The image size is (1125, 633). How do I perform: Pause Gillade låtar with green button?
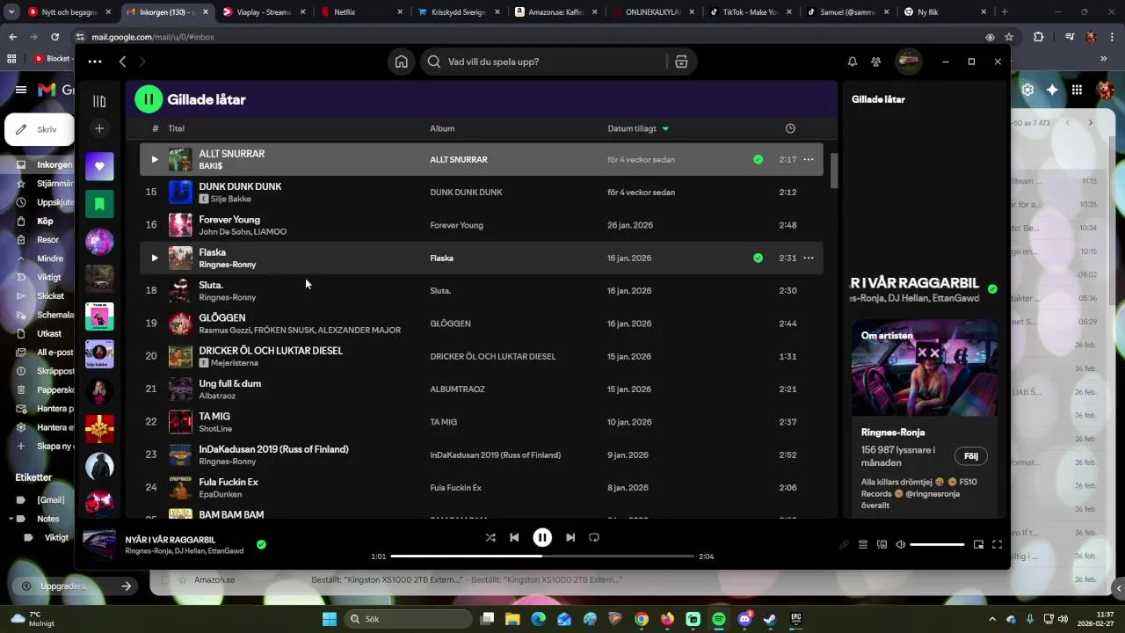pyautogui.click(x=149, y=99)
